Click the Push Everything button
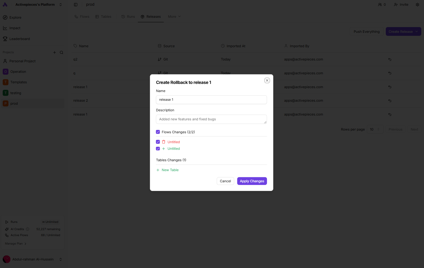The width and height of the screenshot is (424, 268). 367,31
